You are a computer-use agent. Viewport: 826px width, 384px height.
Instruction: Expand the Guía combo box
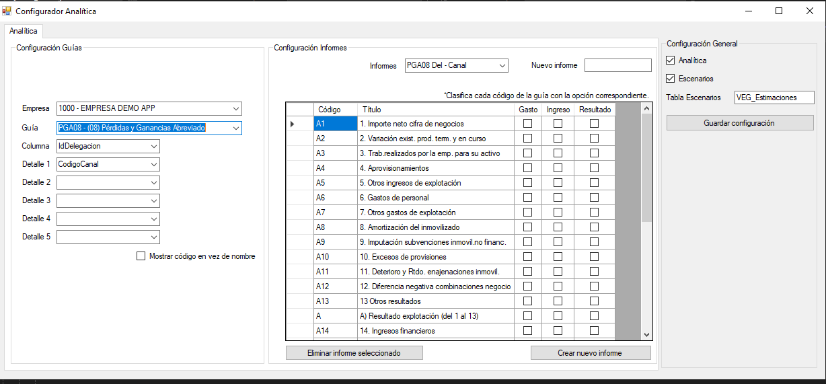pyautogui.click(x=235, y=128)
